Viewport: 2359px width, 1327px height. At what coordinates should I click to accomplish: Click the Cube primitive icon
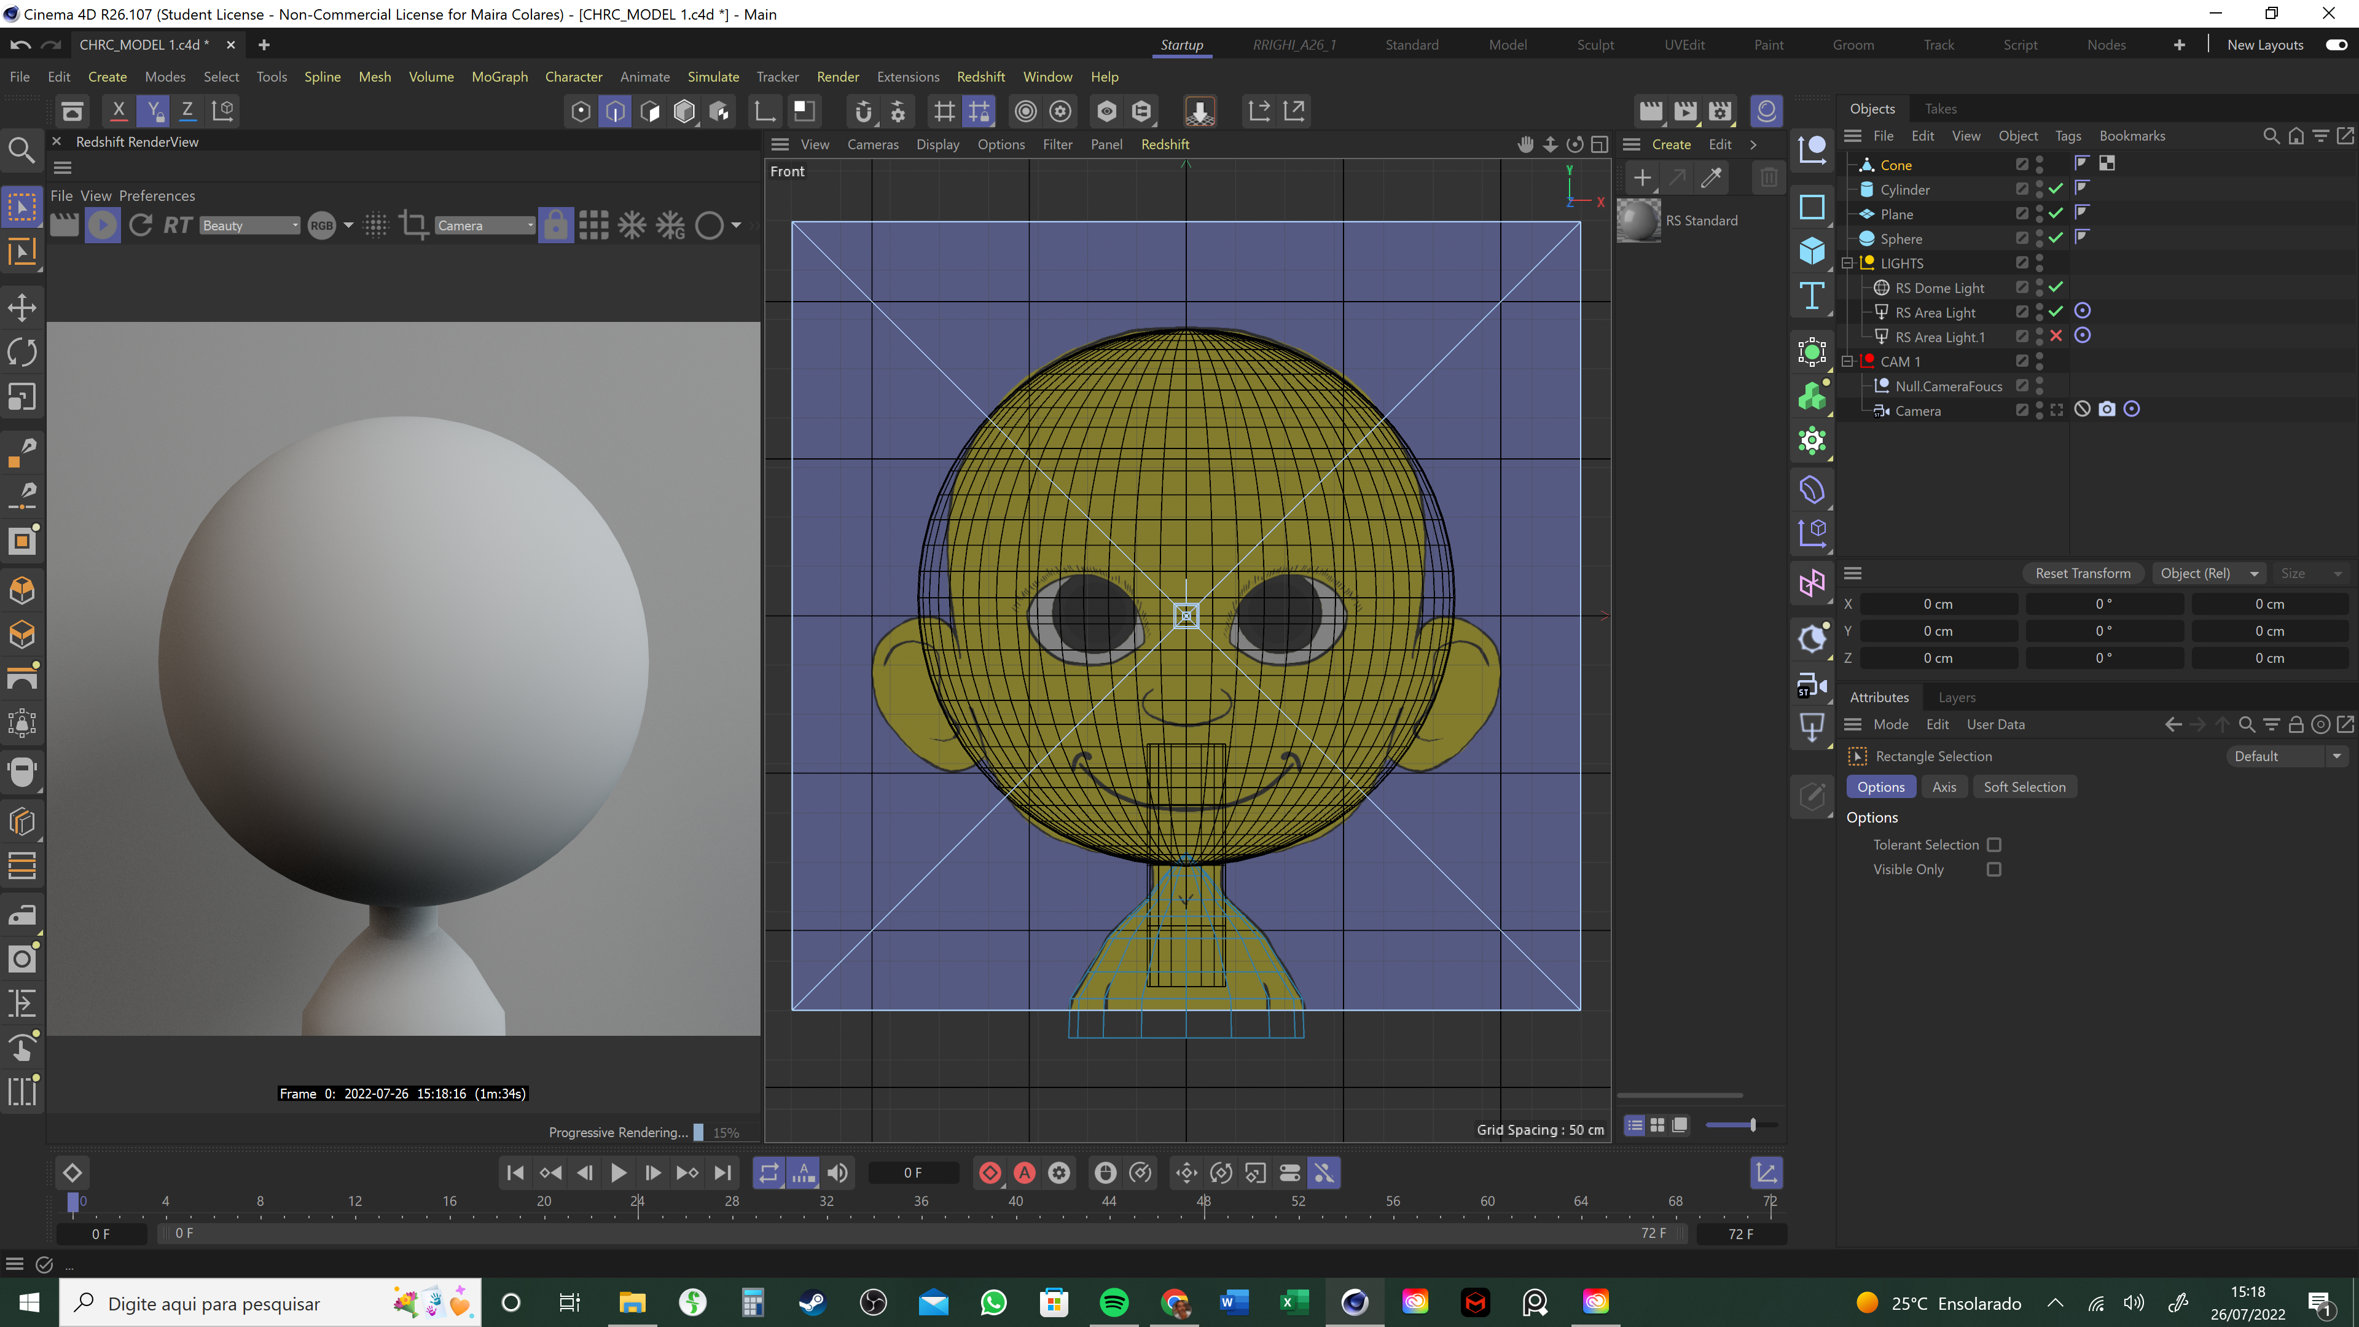pos(1812,251)
